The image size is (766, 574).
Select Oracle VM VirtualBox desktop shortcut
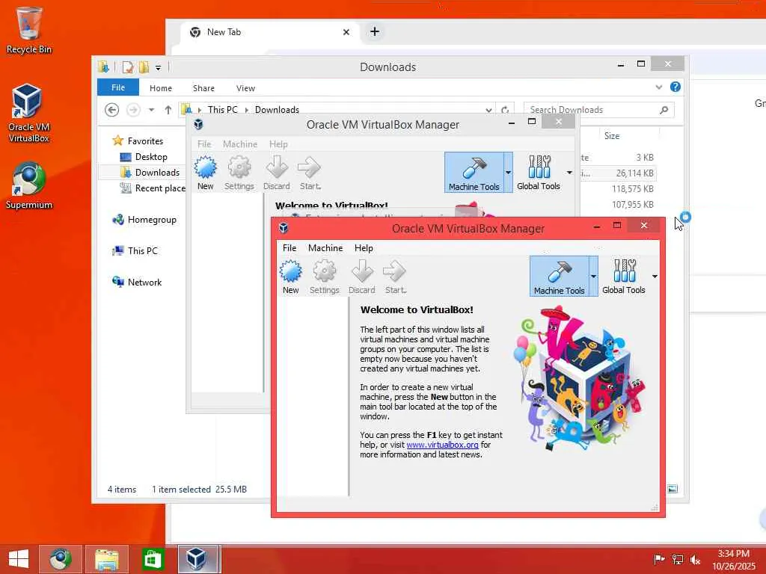[x=29, y=114]
